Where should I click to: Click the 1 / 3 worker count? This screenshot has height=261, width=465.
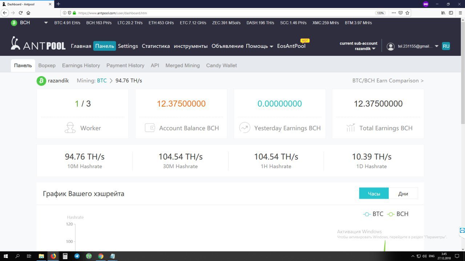pyautogui.click(x=83, y=104)
